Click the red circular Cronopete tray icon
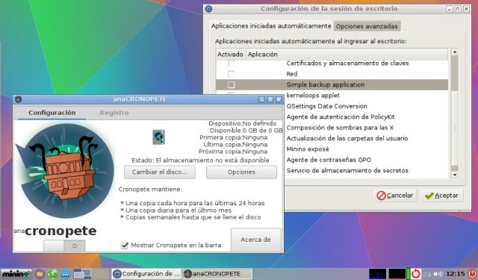This screenshot has height=280, width=478. (416, 273)
